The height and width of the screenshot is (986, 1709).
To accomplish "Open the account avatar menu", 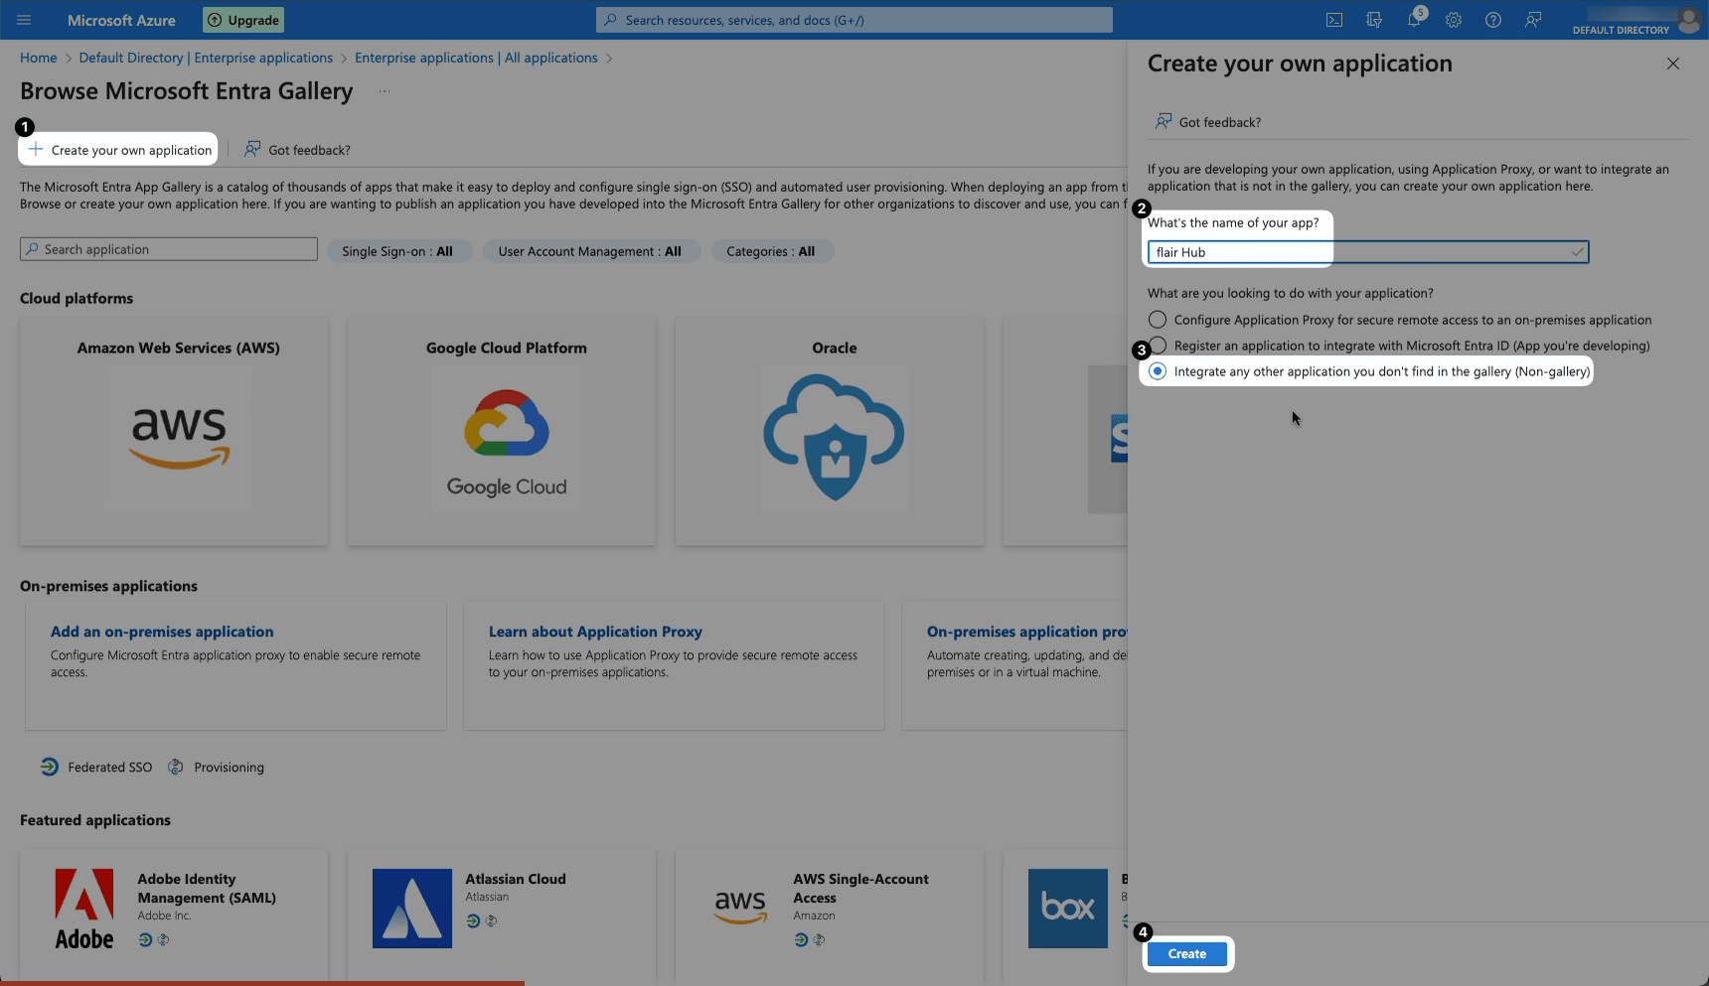I will pos(1688,20).
